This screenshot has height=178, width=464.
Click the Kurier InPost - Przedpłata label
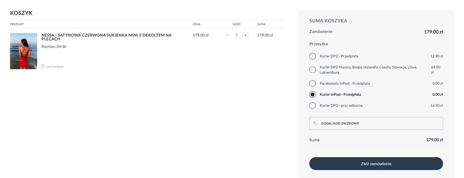(340, 95)
